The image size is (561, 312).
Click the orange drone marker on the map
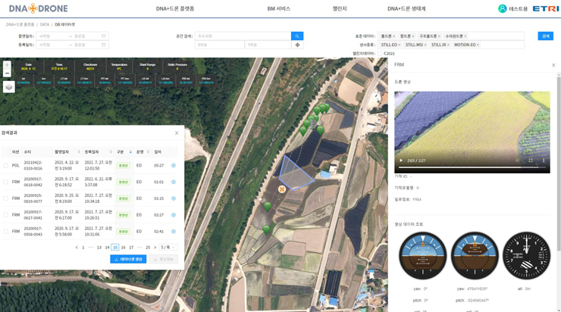point(282,189)
